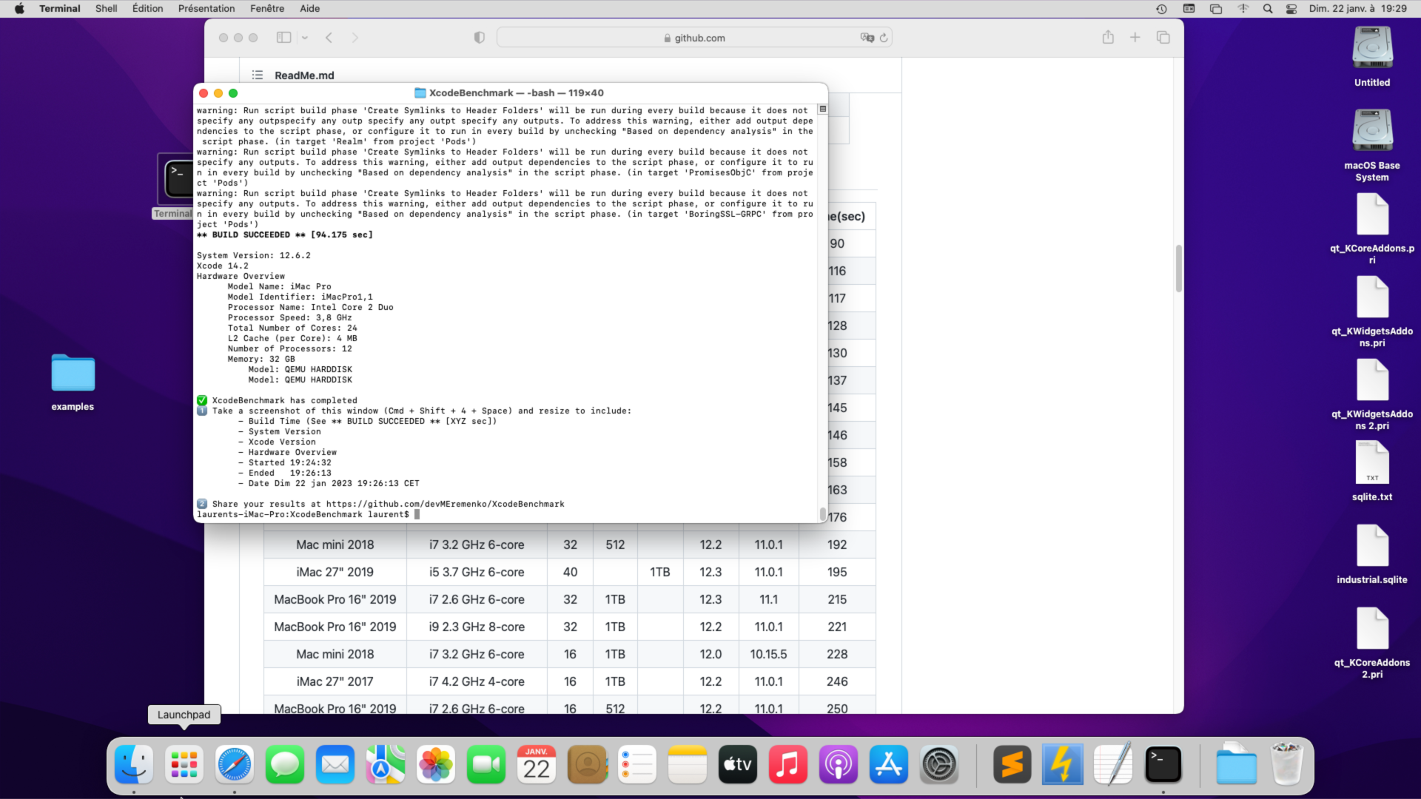This screenshot has height=799, width=1421.
Task: Open Reminders app in Dock
Action: pyautogui.click(x=637, y=764)
